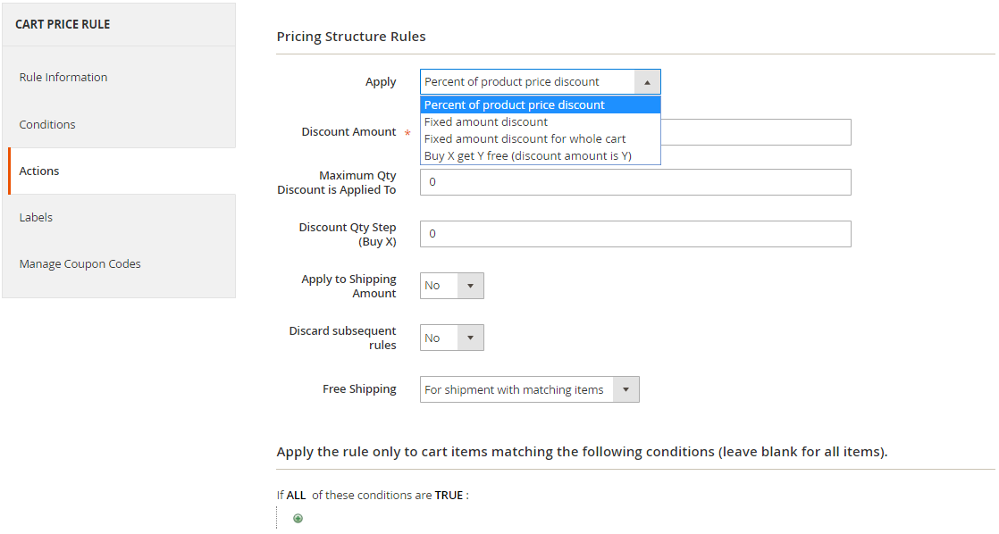Open the Apply to Shipping Amount dropdown

tap(452, 286)
